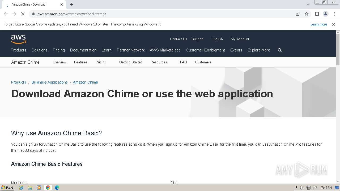
Task: Close the Amazon Chime - Download tab
Action: tap(62, 5)
